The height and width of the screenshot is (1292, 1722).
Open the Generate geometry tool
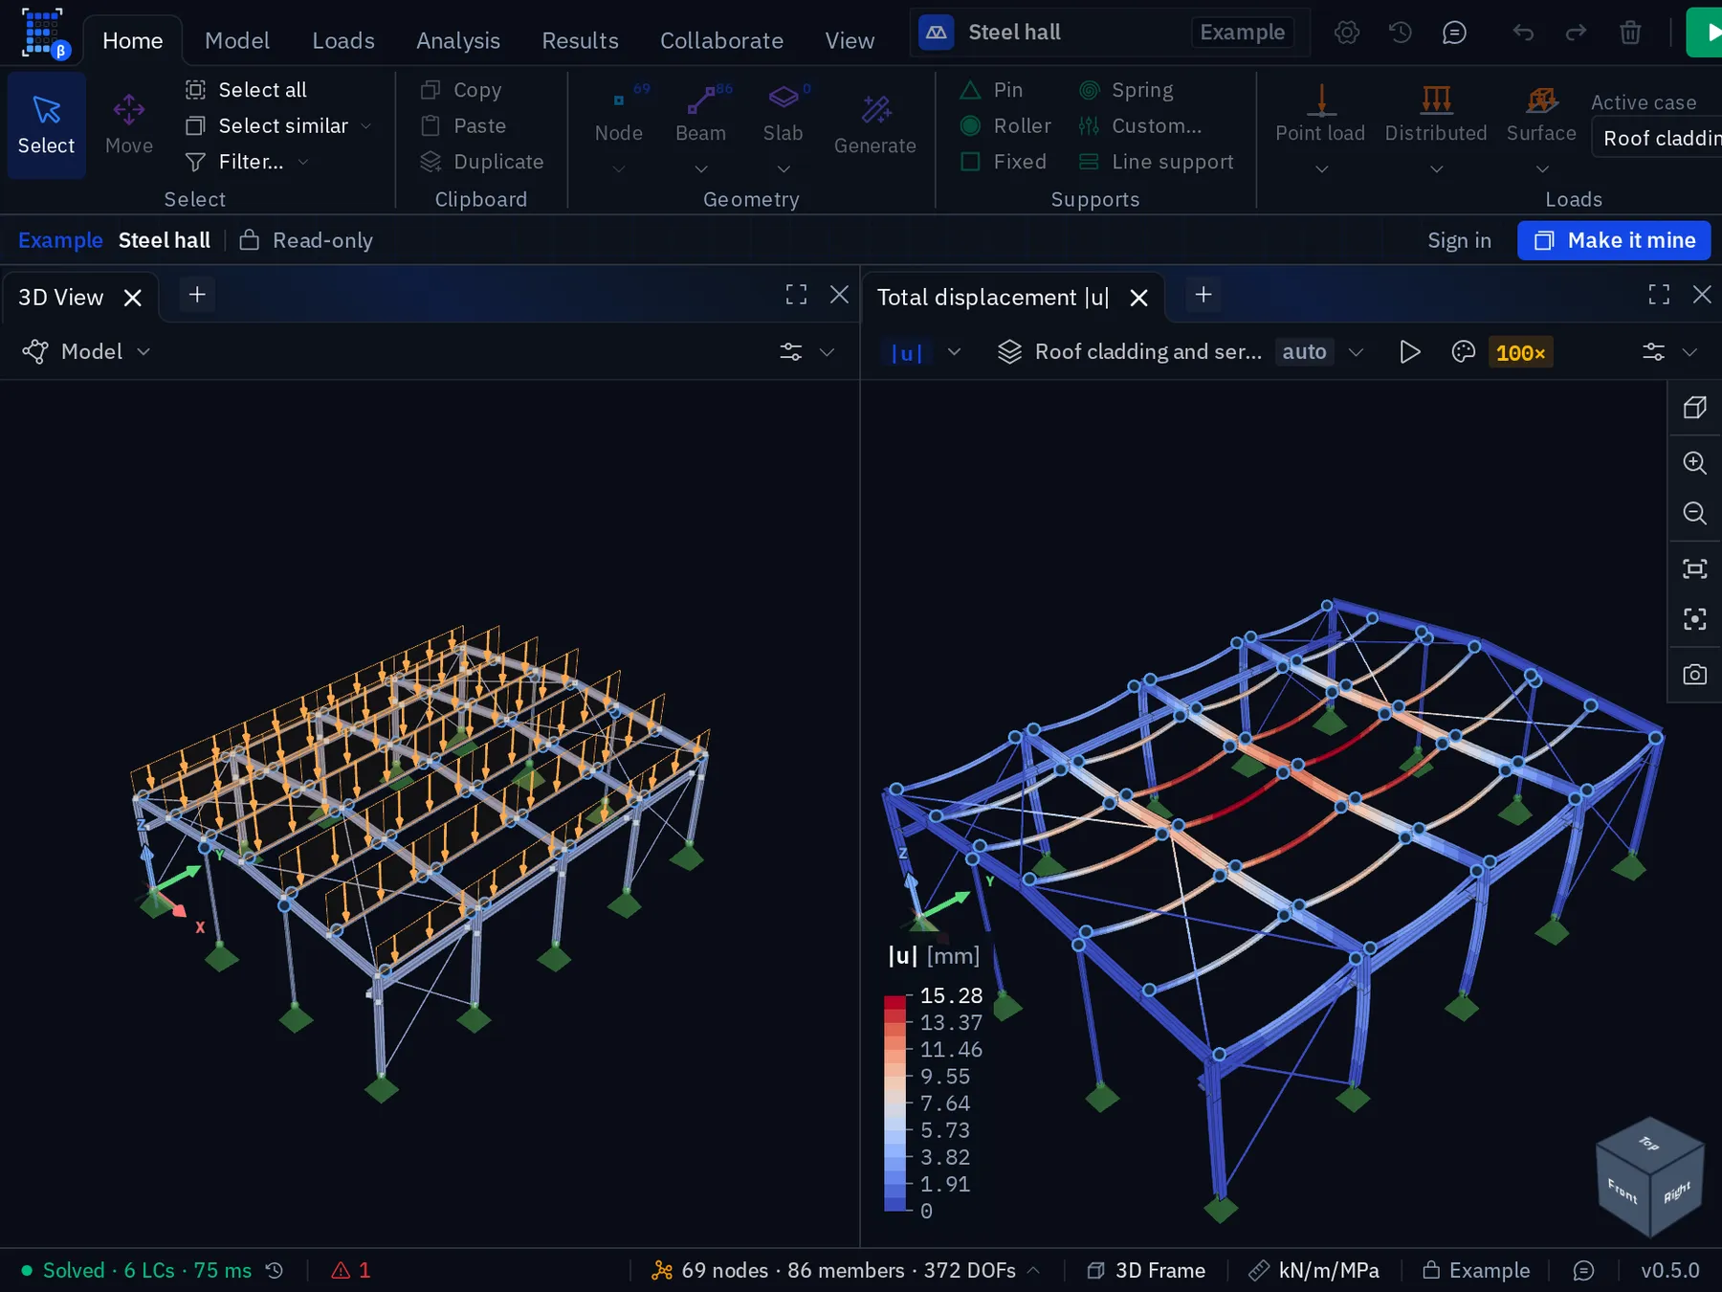click(x=874, y=125)
